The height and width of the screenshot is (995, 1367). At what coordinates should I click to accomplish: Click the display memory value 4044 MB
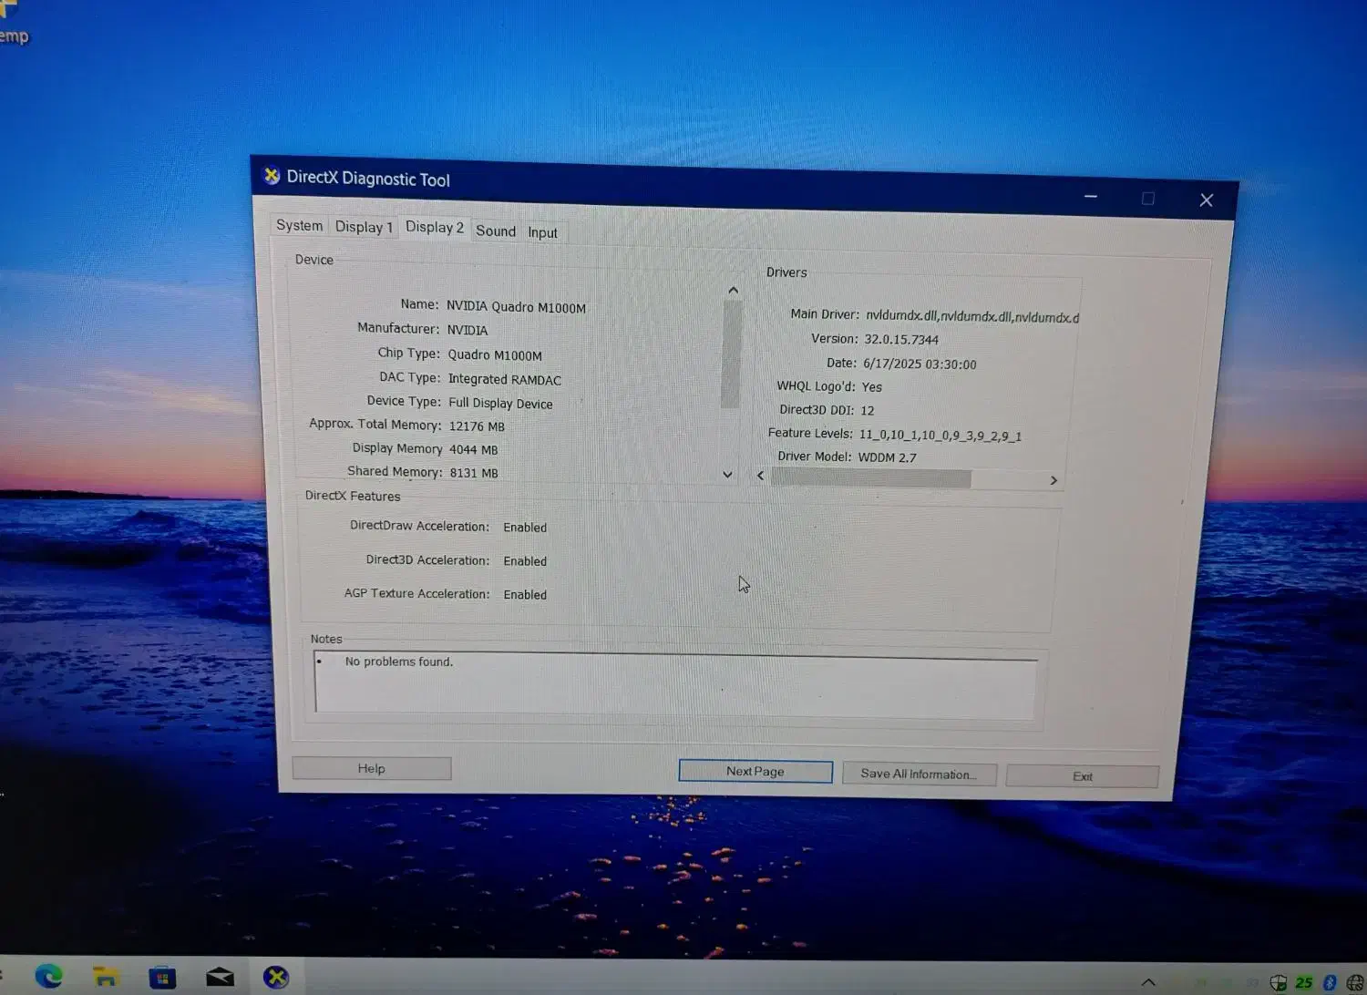[x=474, y=450]
